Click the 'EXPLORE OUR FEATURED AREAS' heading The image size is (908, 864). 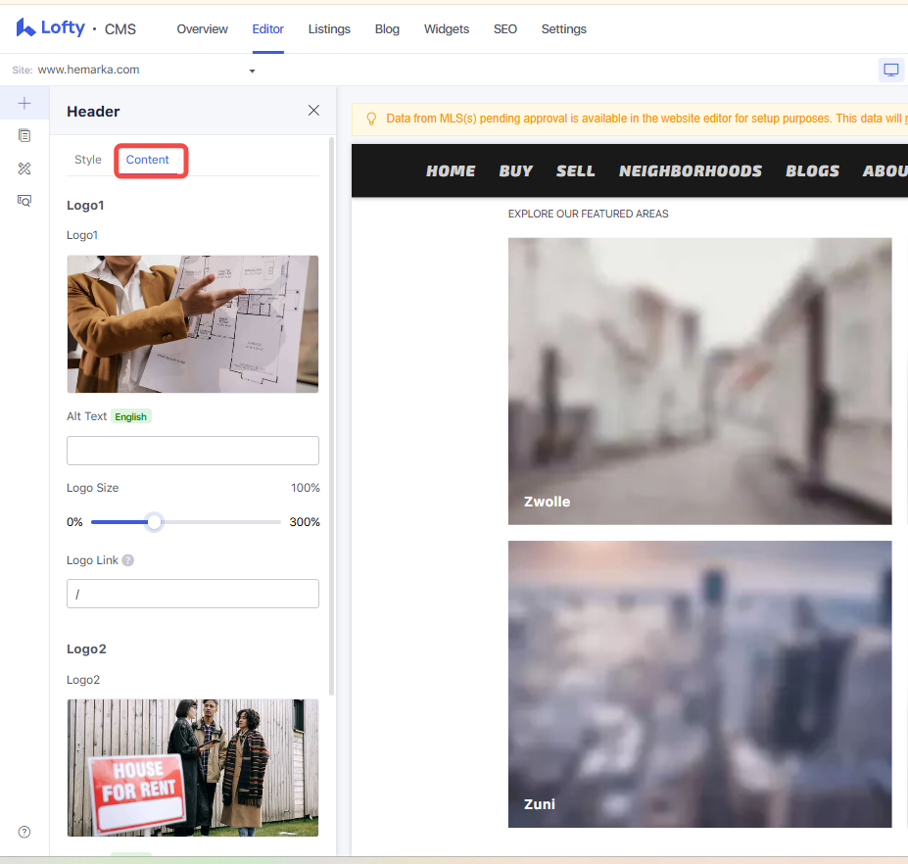point(588,215)
